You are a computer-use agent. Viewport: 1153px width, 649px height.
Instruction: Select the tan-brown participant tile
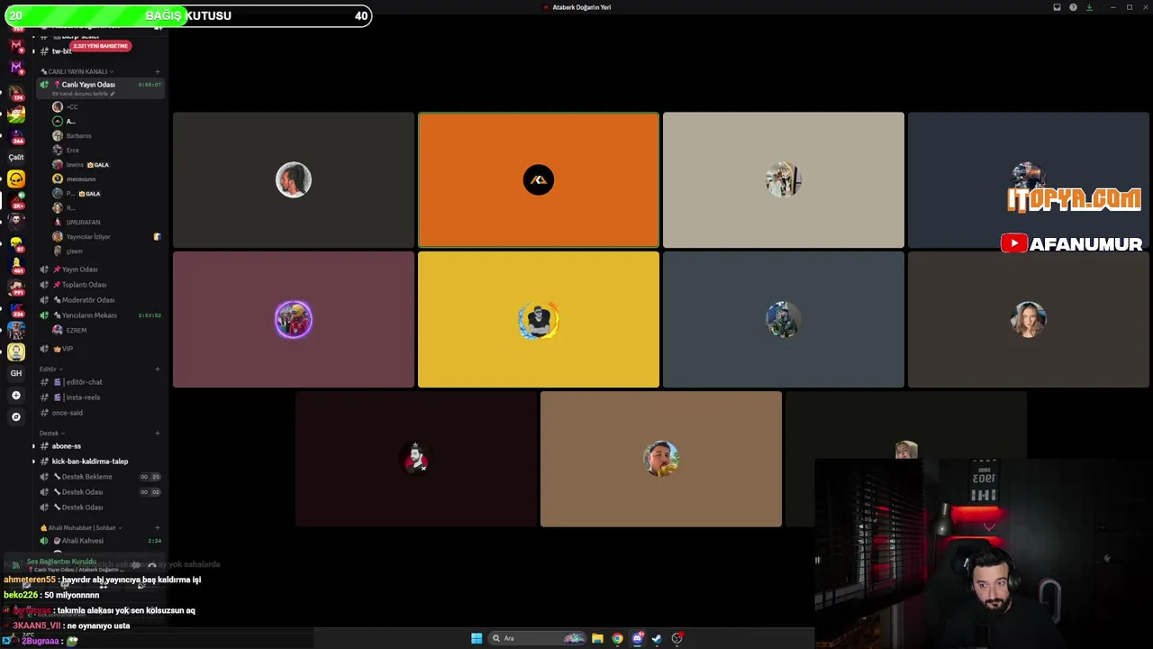tap(661, 459)
